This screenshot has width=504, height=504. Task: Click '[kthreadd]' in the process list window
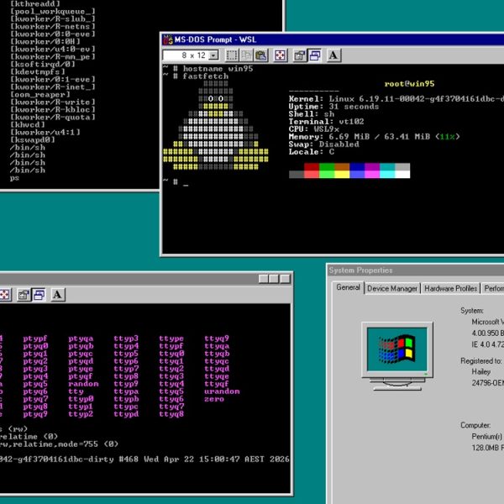35,3
